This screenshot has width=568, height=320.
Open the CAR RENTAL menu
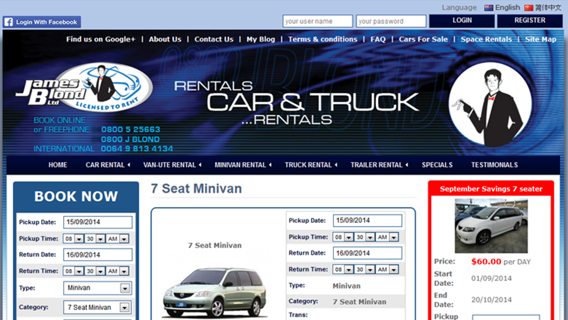click(107, 165)
